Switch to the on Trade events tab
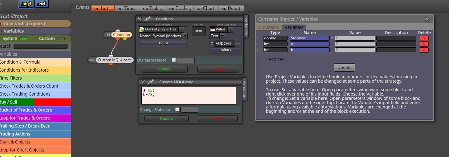This screenshot has height=157, width=449. click(180, 8)
